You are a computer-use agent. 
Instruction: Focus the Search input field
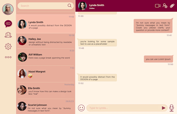point(46,6)
